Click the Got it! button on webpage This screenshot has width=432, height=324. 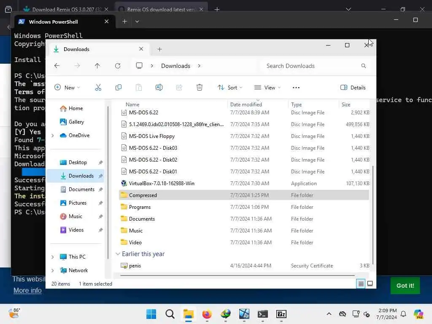405,286
